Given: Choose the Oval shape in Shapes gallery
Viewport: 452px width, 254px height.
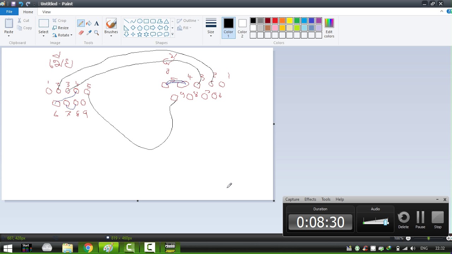Looking at the screenshot, I should point(139,21).
